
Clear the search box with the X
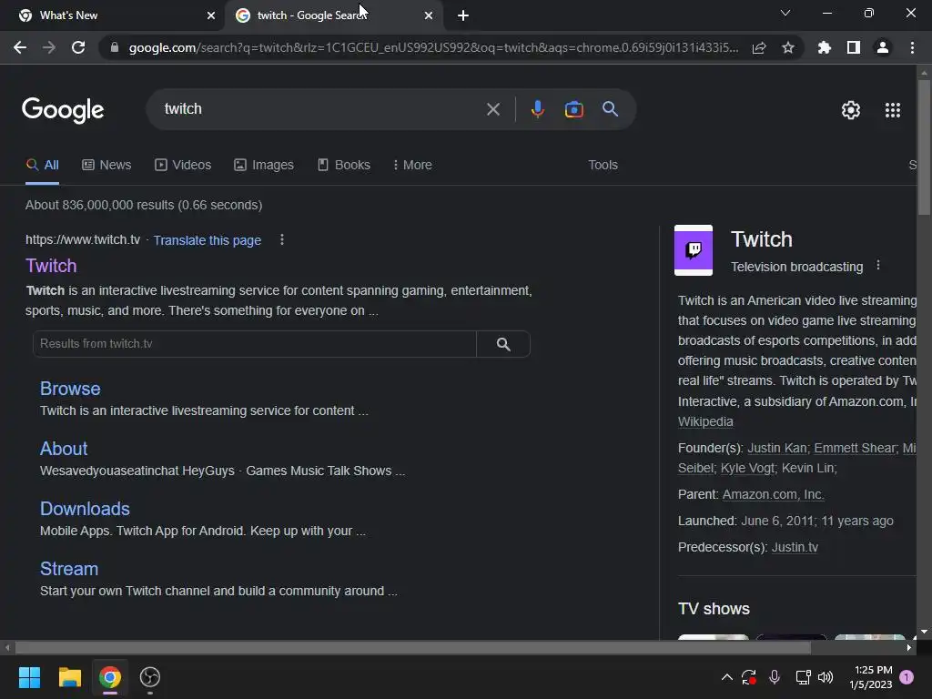click(x=492, y=109)
